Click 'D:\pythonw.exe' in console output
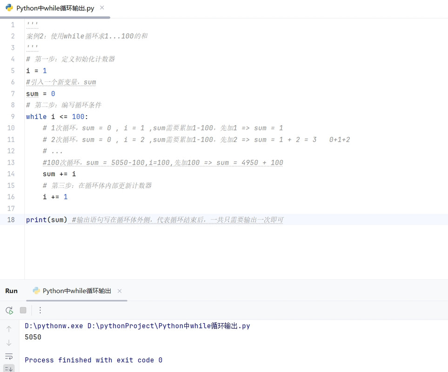 53,326
